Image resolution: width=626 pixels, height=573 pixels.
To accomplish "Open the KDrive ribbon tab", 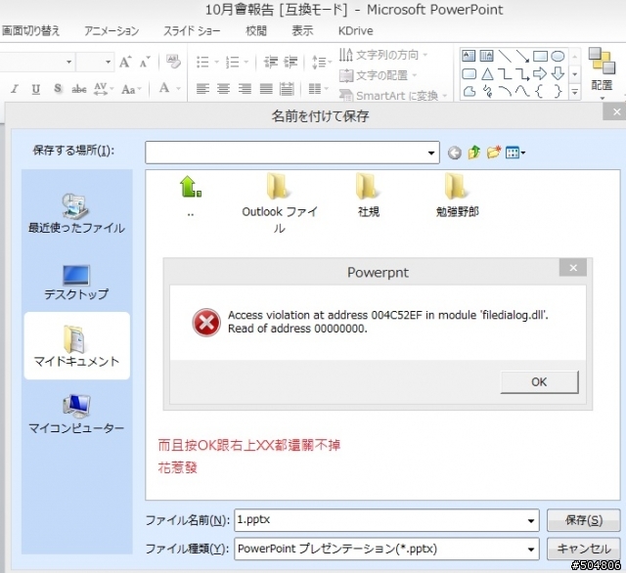I will click(x=355, y=30).
